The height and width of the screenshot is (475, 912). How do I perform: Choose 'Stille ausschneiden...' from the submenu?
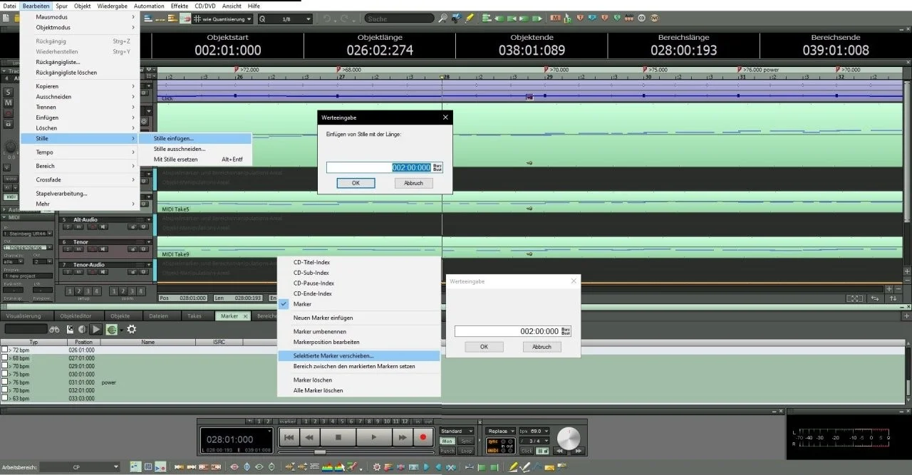(180, 149)
